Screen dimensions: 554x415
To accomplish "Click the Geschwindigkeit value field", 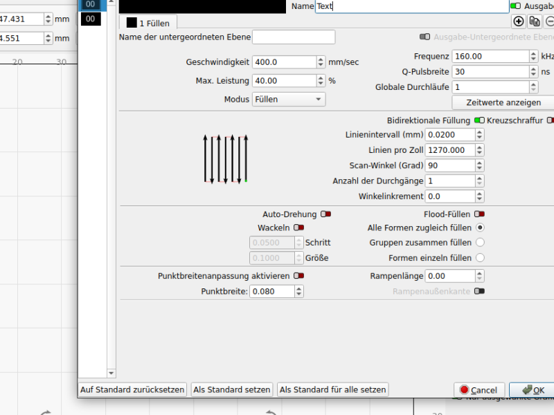I will click(285, 62).
